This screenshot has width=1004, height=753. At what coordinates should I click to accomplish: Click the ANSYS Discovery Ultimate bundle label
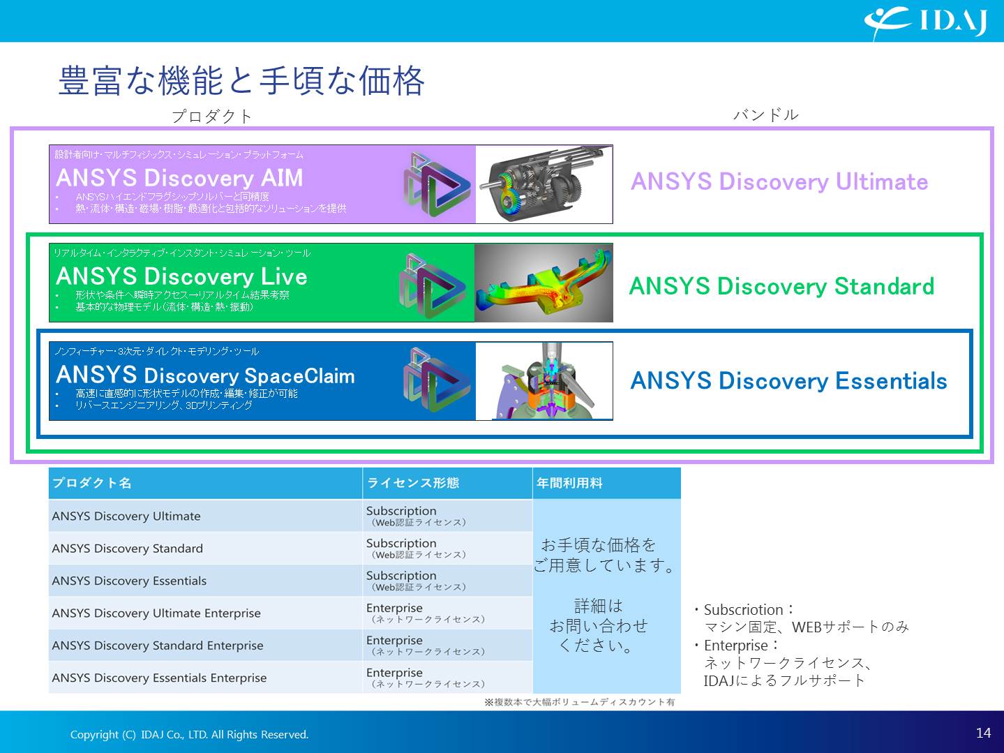tap(779, 181)
